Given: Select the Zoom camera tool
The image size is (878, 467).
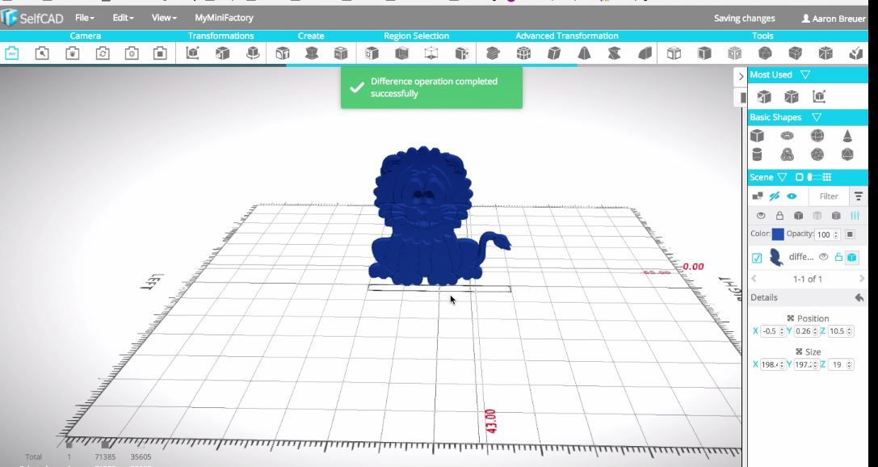Looking at the screenshot, I should pyautogui.click(x=42, y=53).
